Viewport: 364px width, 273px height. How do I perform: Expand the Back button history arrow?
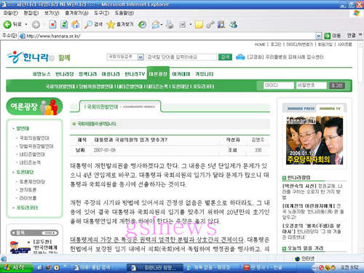point(26,25)
